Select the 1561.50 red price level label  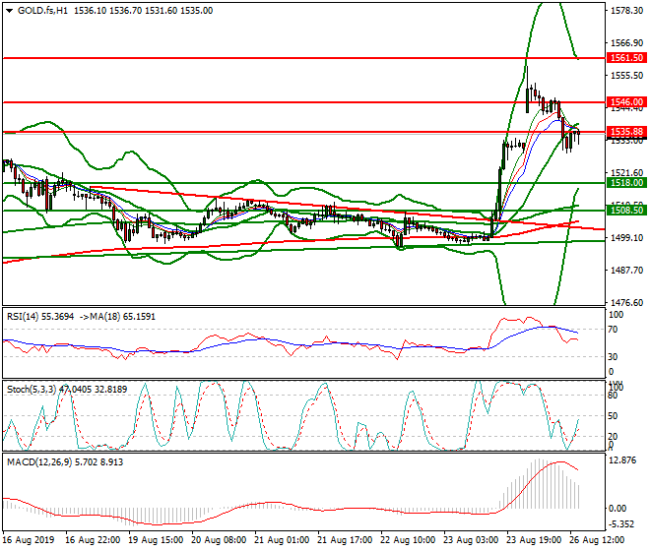pos(626,58)
